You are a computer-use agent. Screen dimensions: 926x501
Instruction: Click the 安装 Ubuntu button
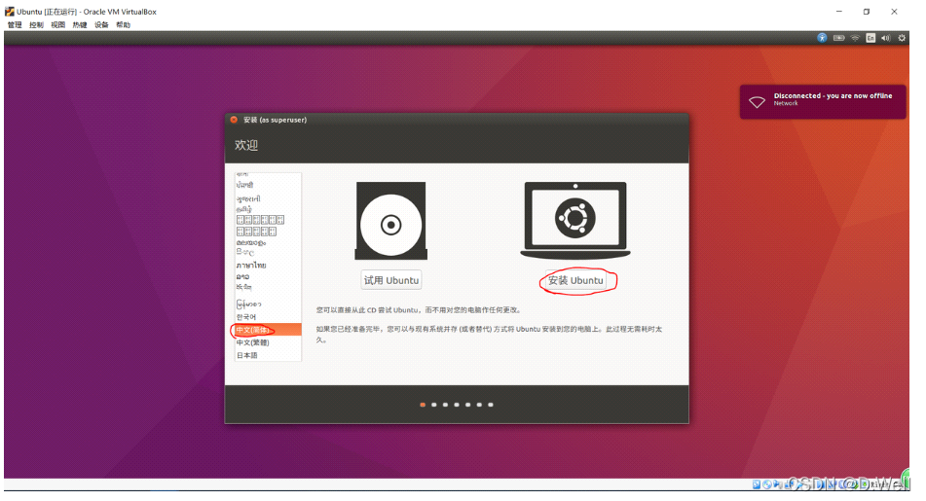[575, 280]
